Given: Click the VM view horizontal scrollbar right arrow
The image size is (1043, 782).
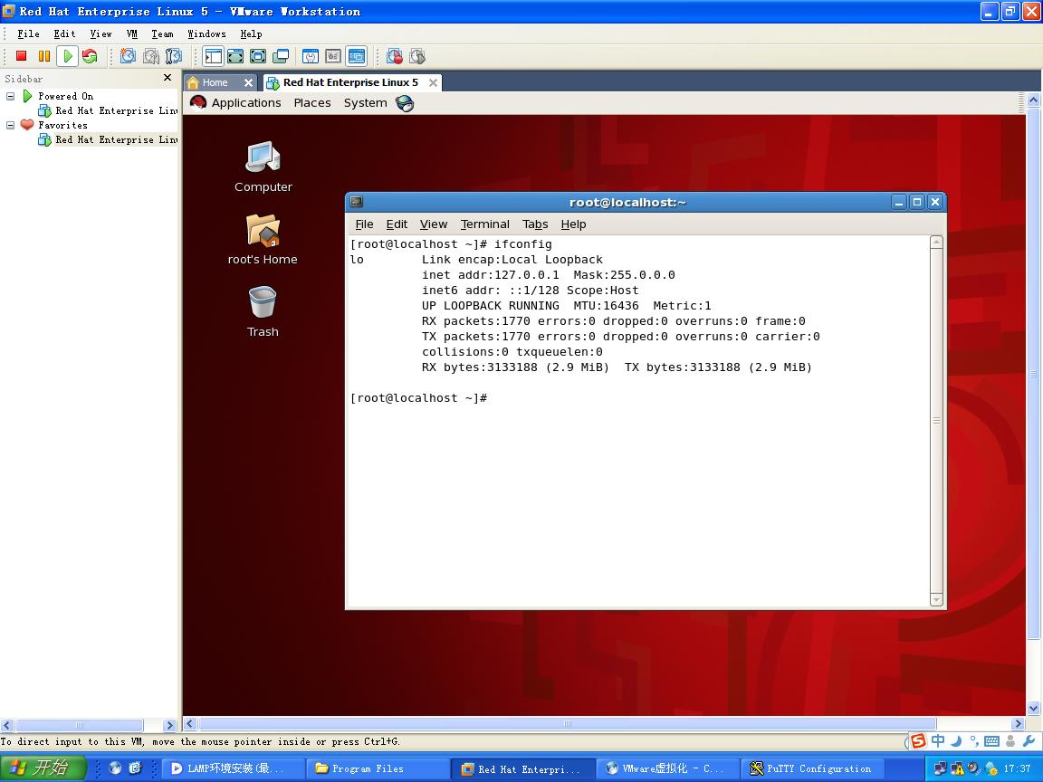Looking at the screenshot, I should click(1018, 723).
